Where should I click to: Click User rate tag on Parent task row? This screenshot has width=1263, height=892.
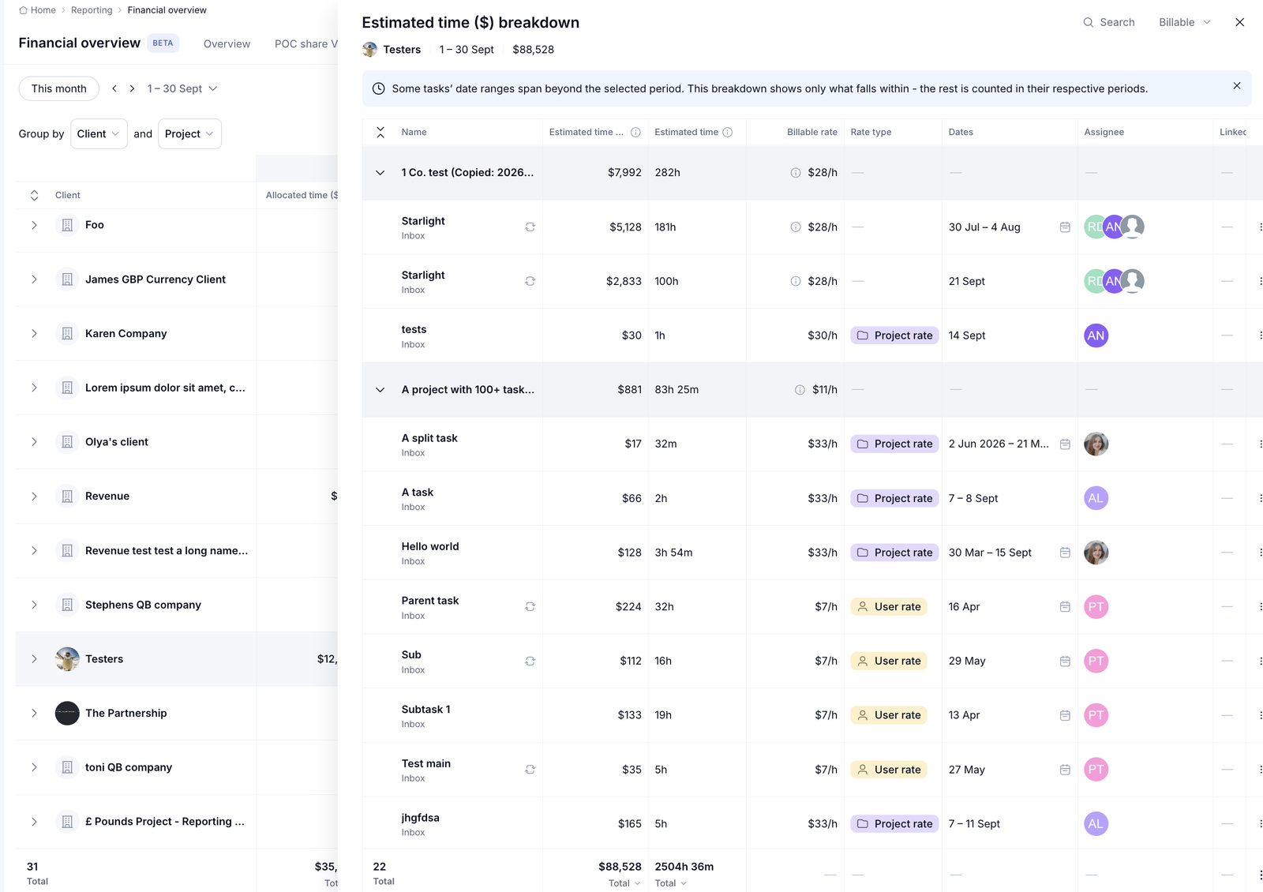(x=889, y=607)
